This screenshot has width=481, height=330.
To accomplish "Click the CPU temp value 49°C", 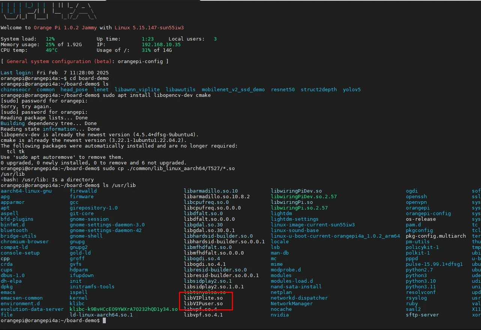I will click(51, 50).
